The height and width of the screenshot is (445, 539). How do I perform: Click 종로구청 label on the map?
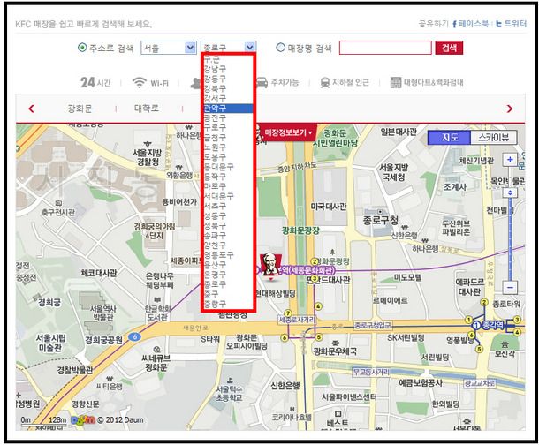(381, 220)
